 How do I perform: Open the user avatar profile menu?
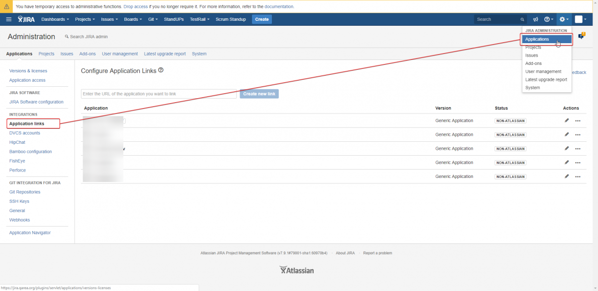581,19
